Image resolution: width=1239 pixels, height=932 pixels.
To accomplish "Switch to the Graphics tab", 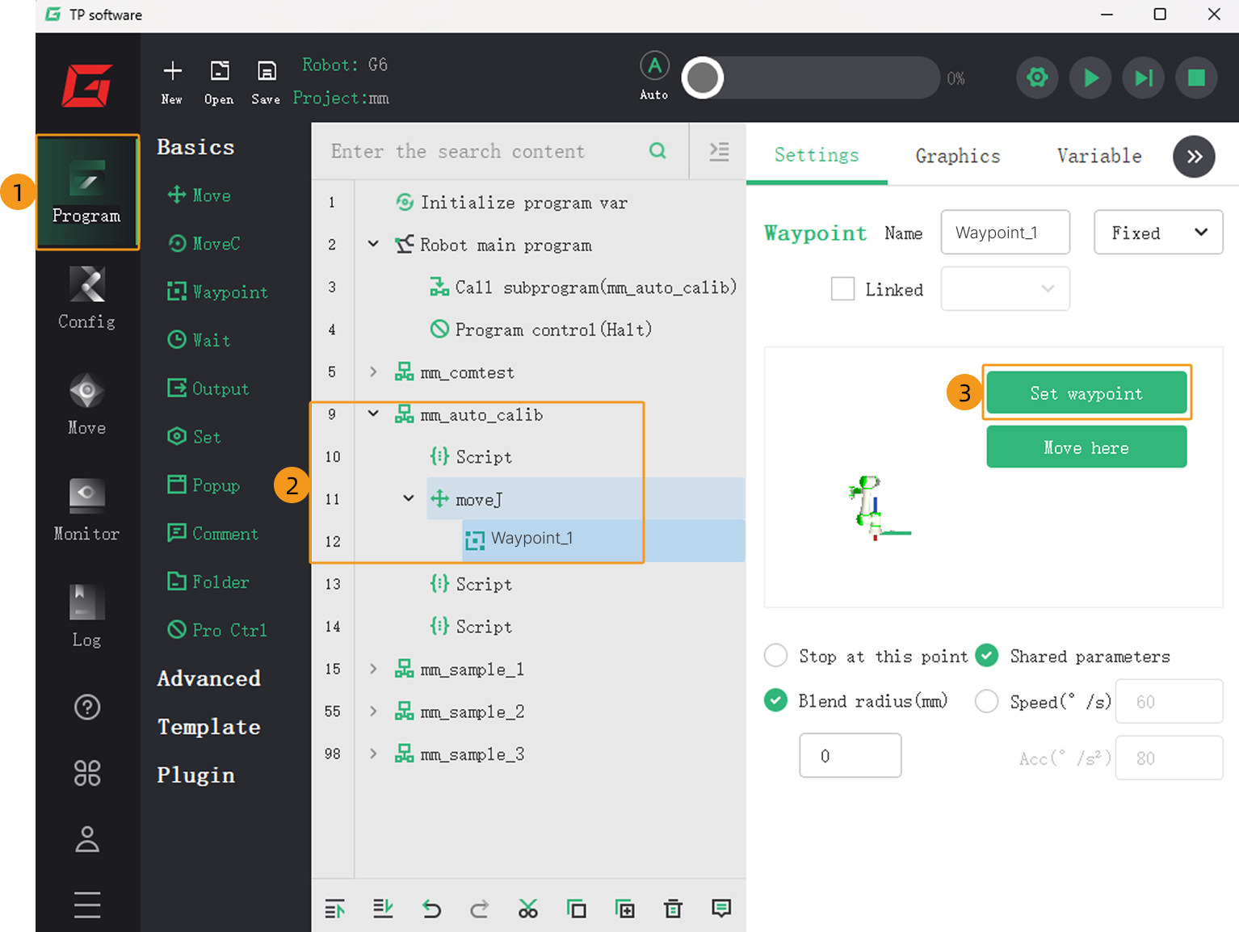I will [x=957, y=156].
